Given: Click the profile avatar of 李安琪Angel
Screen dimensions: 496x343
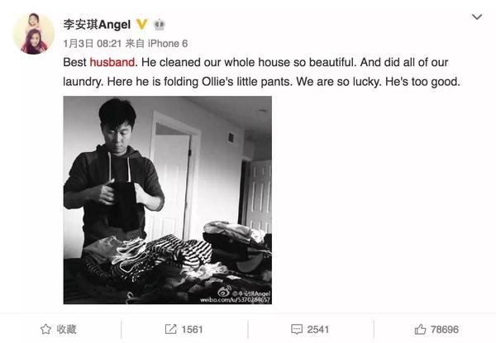Looking at the screenshot, I should tap(34, 34).
